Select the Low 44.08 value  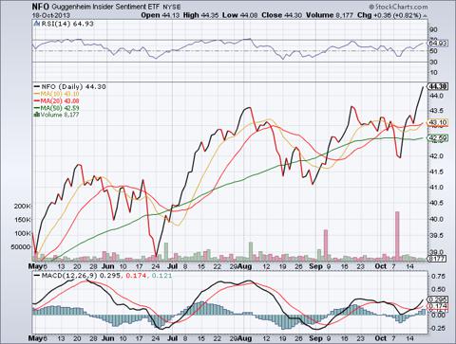(239, 15)
